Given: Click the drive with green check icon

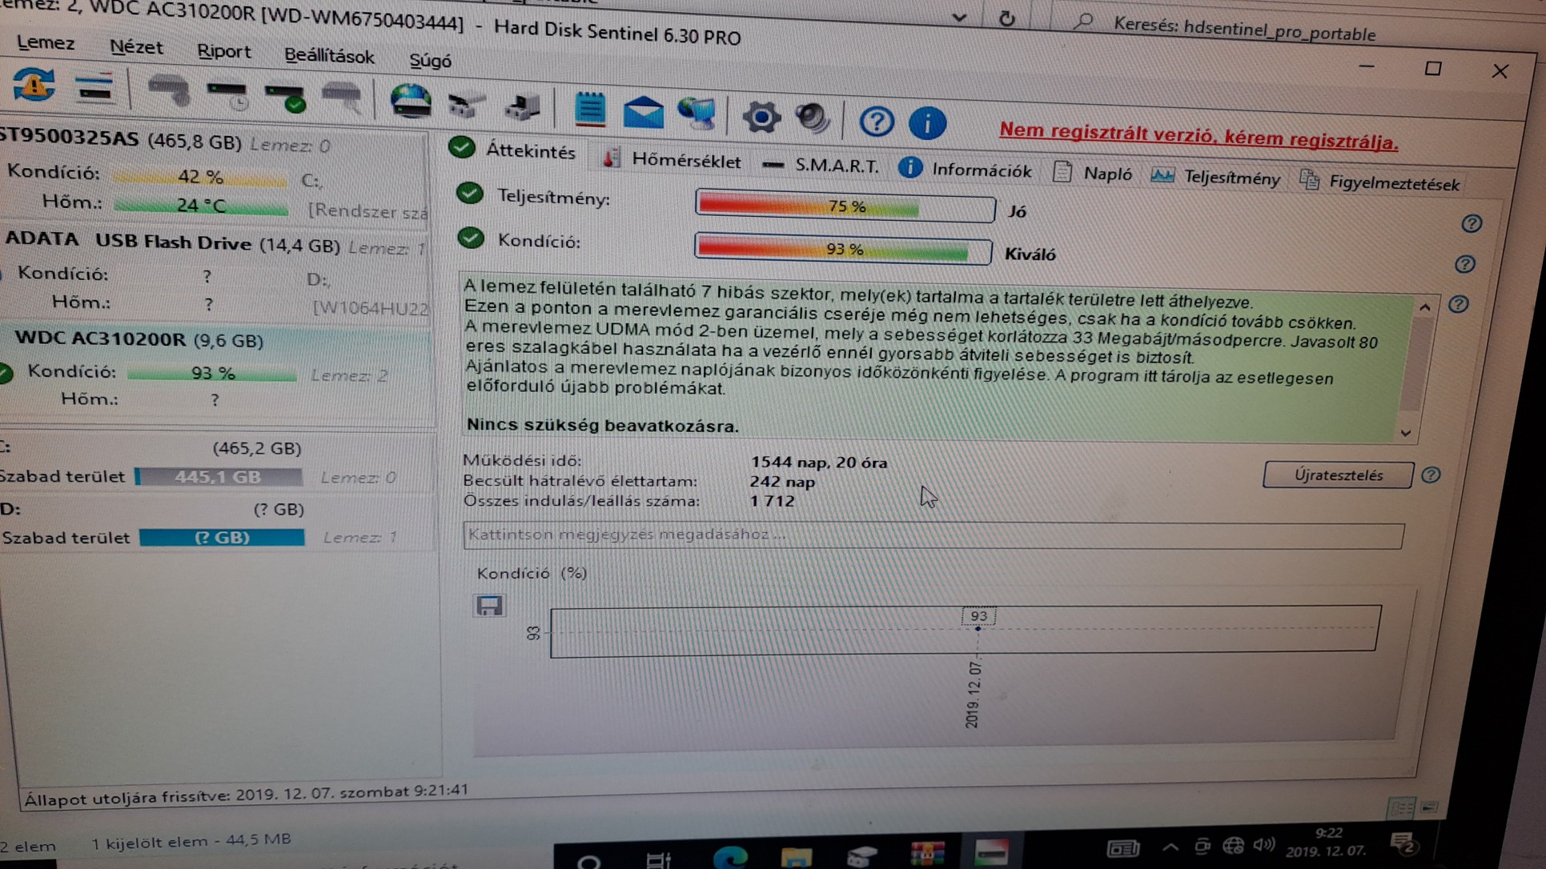Looking at the screenshot, I should click(x=284, y=98).
